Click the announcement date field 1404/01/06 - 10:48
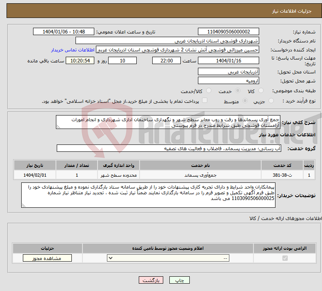Viewport: 322px width, 291px height. click(64, 31)
